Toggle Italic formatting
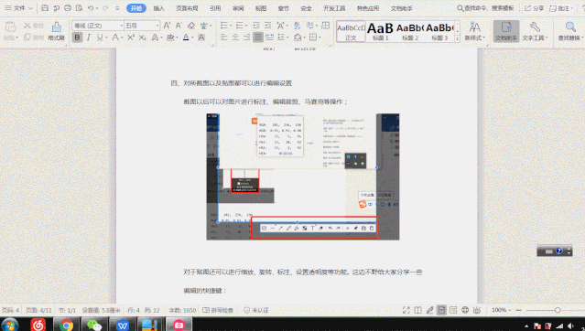585x331 pixels. pos(89,37)
